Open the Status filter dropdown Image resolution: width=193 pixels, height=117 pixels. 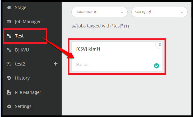[99, 12]
